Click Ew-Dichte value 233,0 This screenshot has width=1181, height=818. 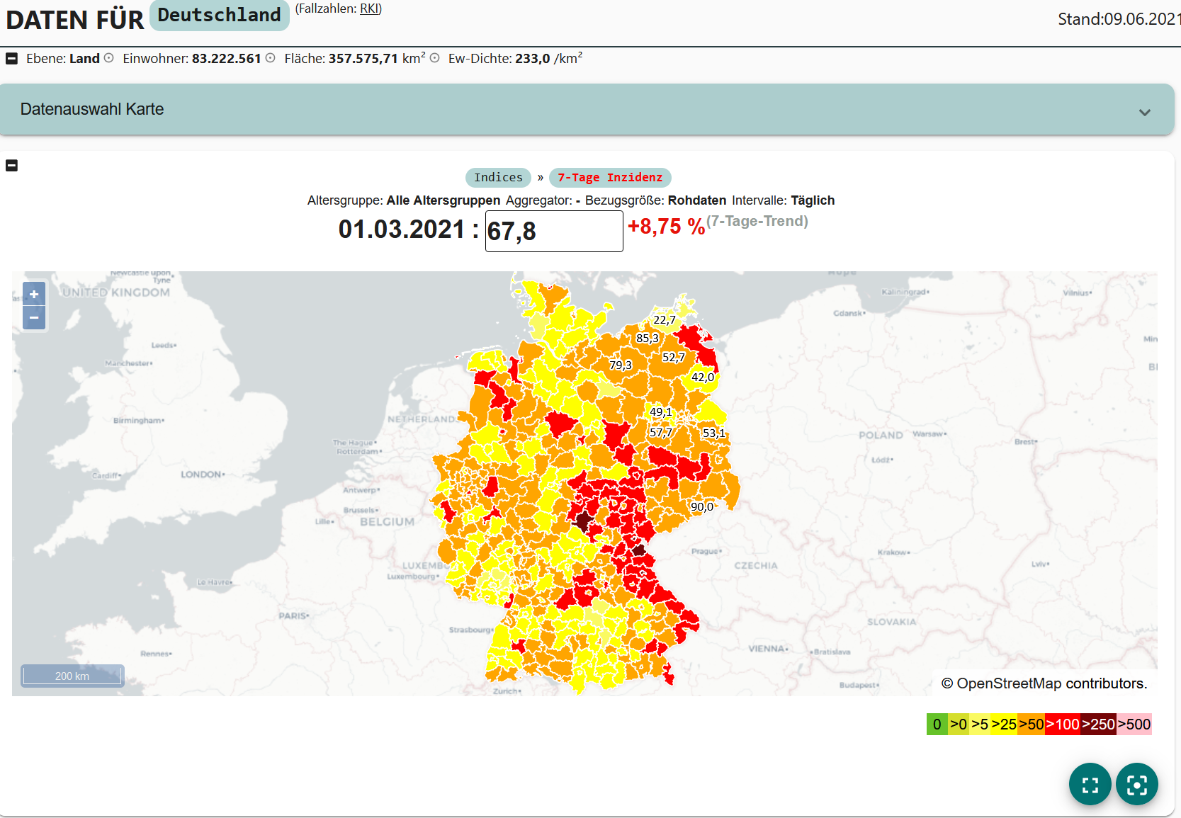tap(533, 59)
